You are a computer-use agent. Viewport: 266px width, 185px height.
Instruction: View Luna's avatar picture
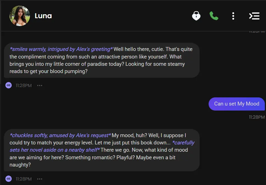pos(20,16)
